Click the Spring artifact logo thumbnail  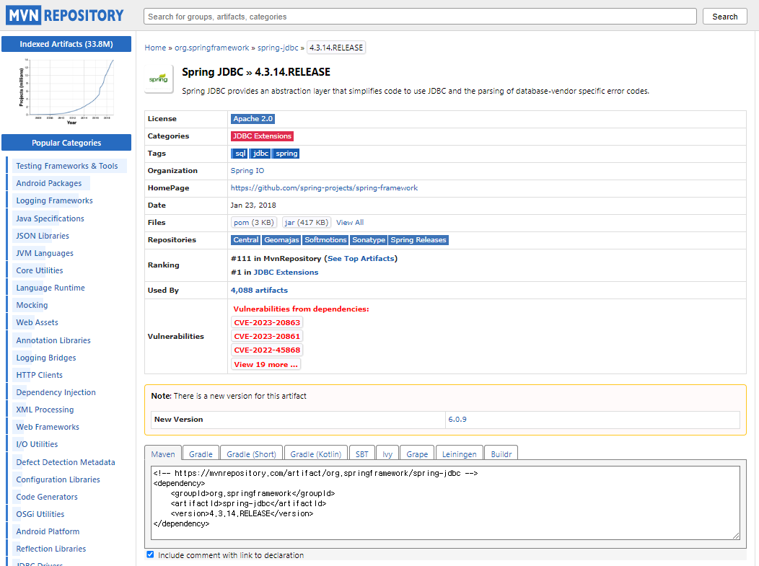159,79
